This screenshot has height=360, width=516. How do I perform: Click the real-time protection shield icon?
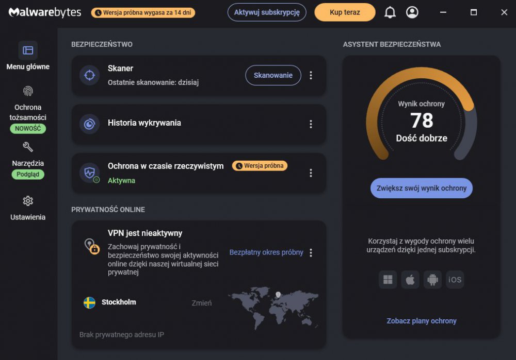[89, 173]
